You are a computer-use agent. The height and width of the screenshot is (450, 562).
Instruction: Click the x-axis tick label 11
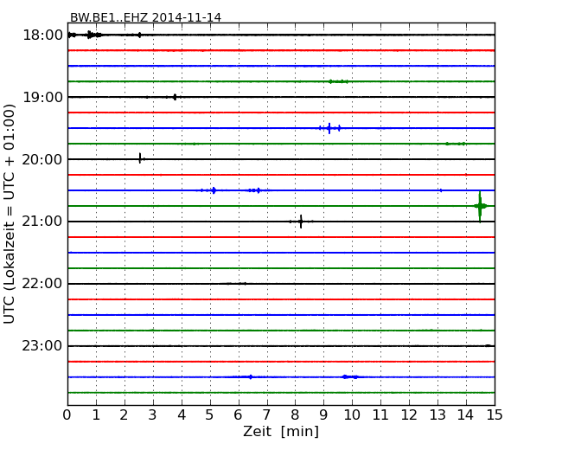point(380,415)
